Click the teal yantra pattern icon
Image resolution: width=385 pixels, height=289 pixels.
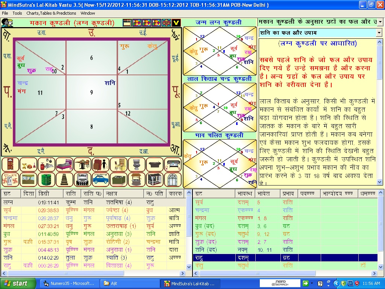166,23
